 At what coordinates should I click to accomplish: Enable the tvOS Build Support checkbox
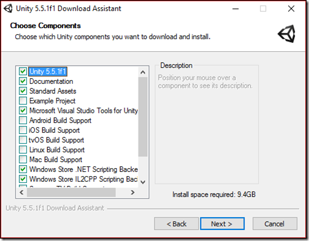coord(23,140)
